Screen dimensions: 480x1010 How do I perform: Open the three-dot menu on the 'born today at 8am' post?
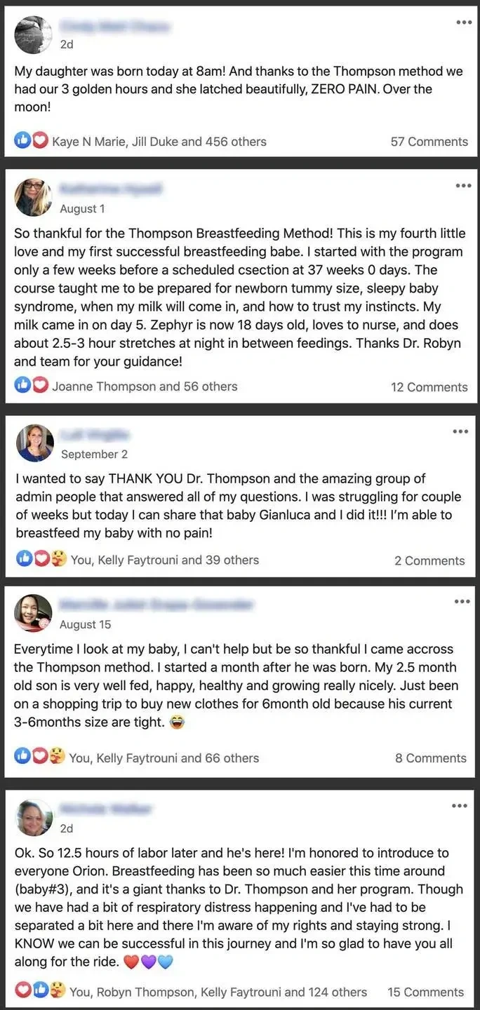(x=463, y=22)
